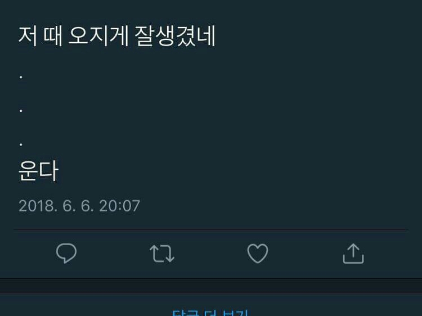Click empty space between retweet and like icons
The image size is (422, 316).
(211, 254)
